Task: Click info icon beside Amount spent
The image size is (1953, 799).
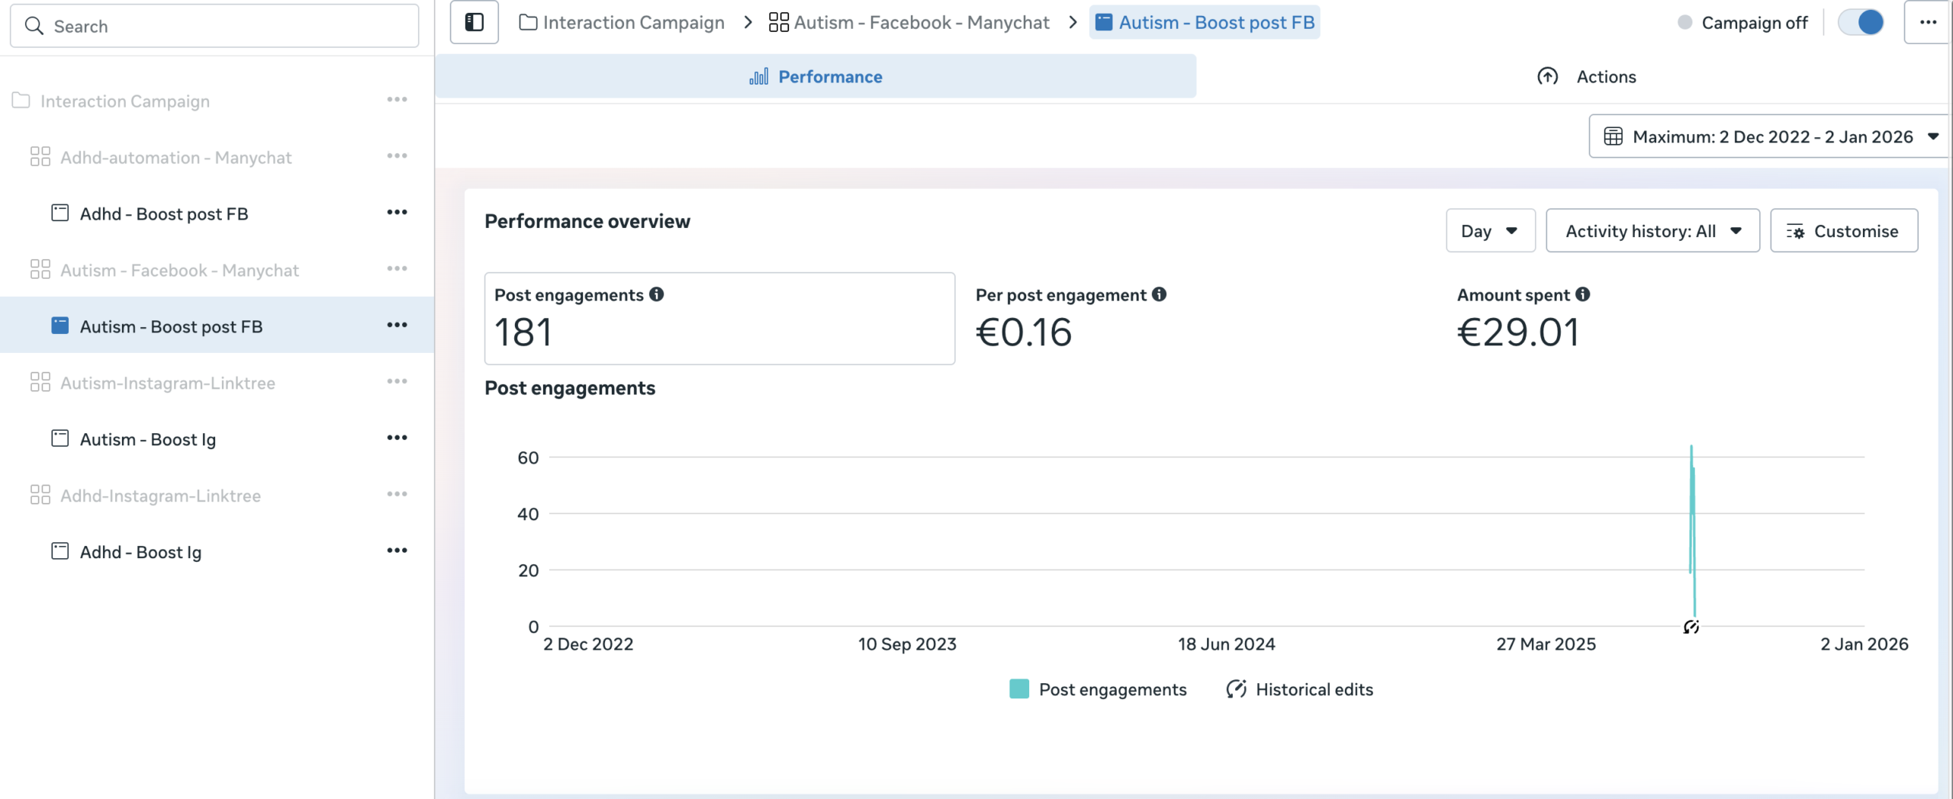Action: [1582, 294]
